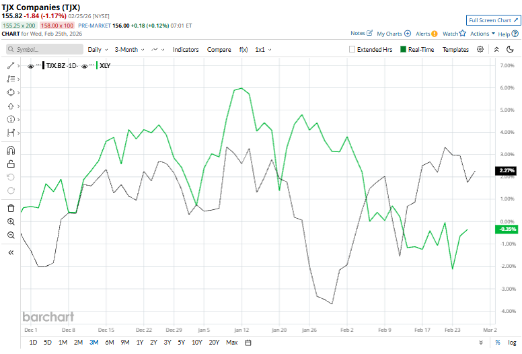Viewport: 522px width, 354px height.
Task: Open the Help link
Action: 508,34
